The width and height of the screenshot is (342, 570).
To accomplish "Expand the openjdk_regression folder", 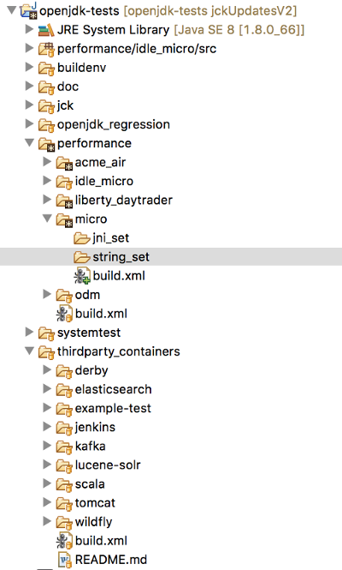I will click(x=29, y=124).
